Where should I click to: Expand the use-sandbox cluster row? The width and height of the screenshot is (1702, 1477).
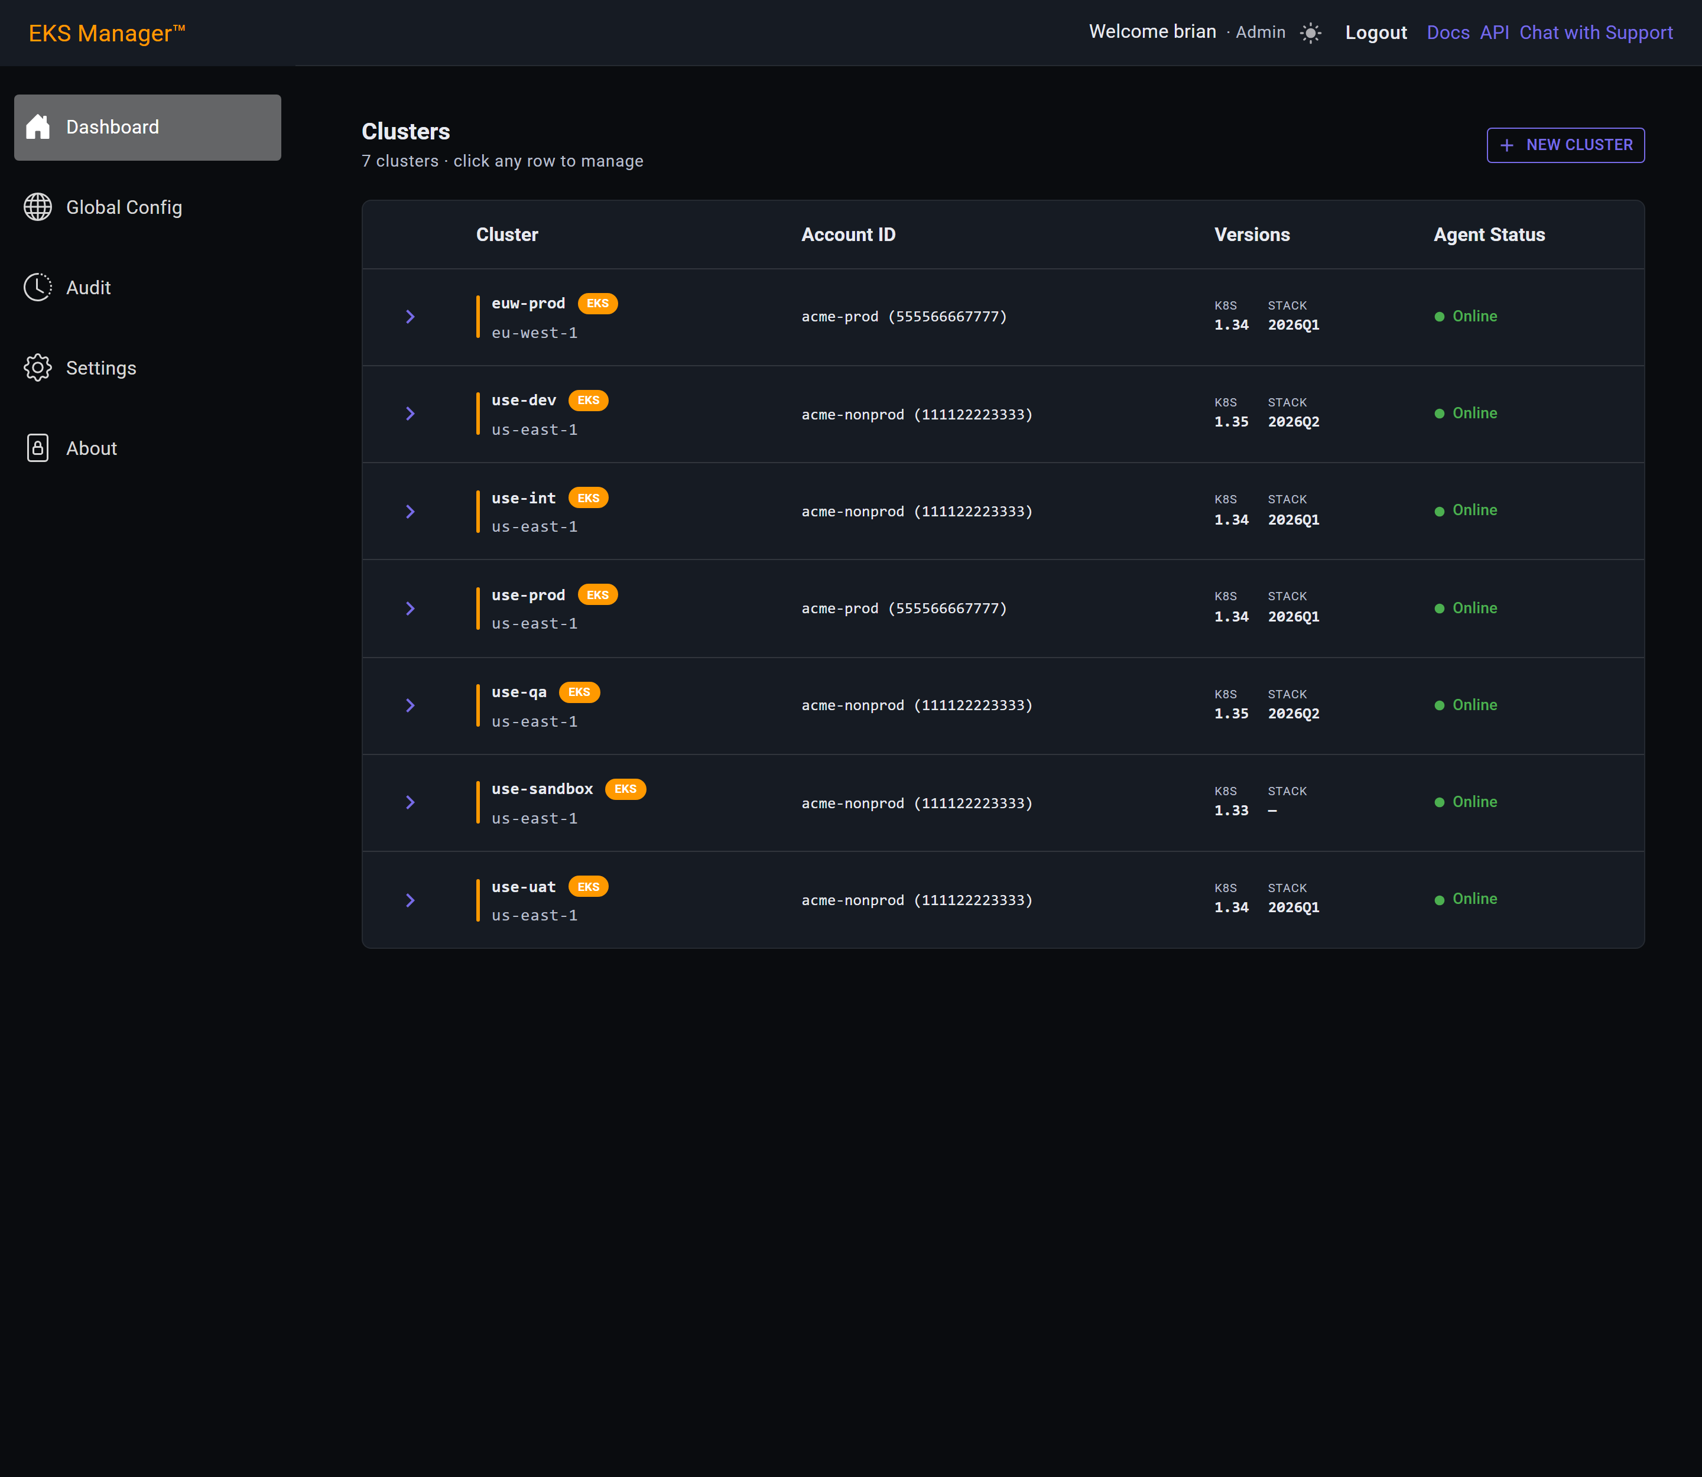tap(410, 802)
